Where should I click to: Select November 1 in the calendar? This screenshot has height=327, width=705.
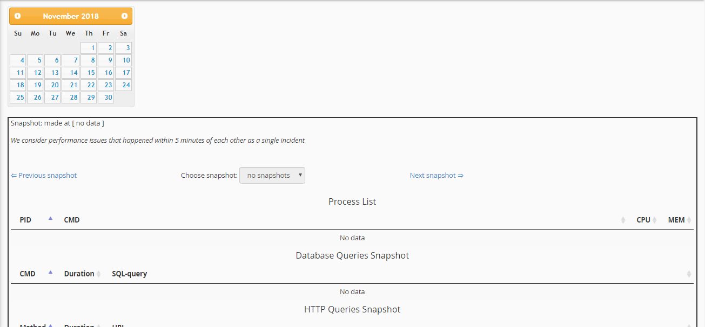pyautogui.click(x=89, y=48)
